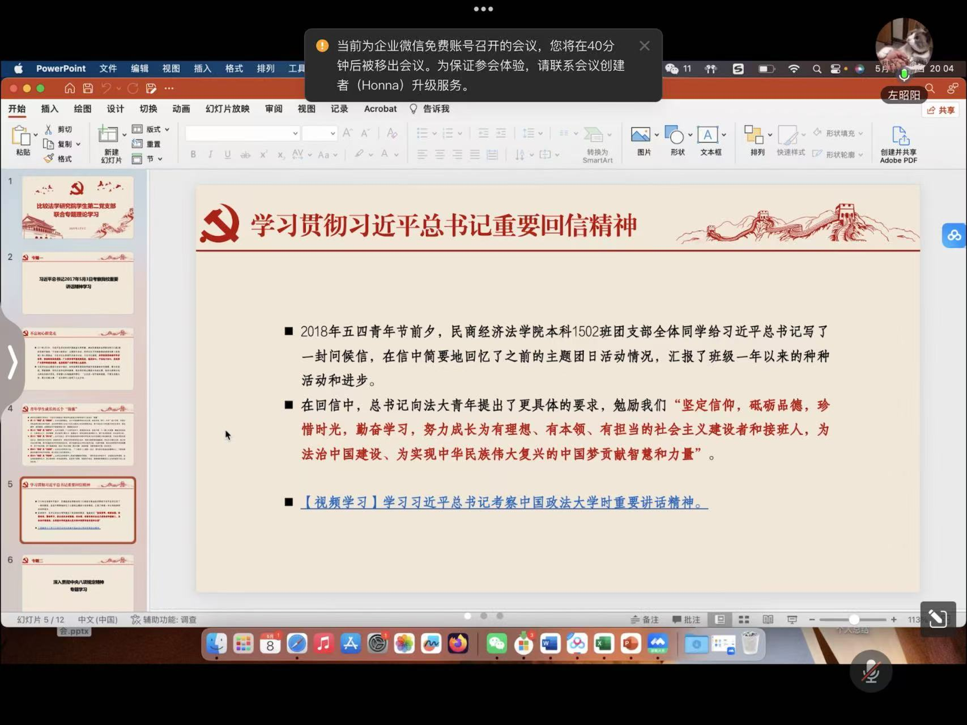Unmute the meeting microphone
Viewport: 967px width, 725px height.
click(871, 672)
